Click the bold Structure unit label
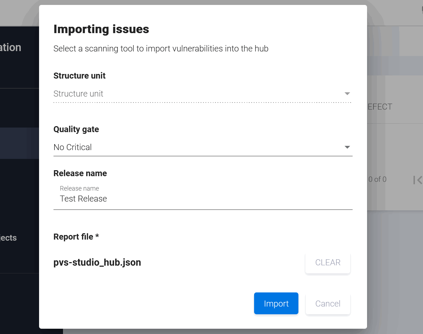Image resolution: width=423 pixels, height=334 pixels. coord(80,76)
